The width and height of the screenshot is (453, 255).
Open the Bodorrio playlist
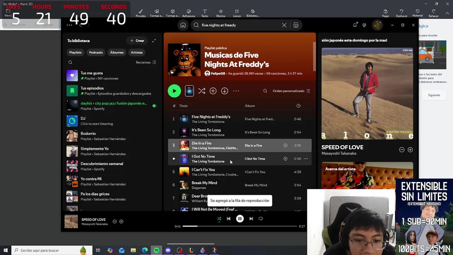pyautogui.click(x=112, y=136)
